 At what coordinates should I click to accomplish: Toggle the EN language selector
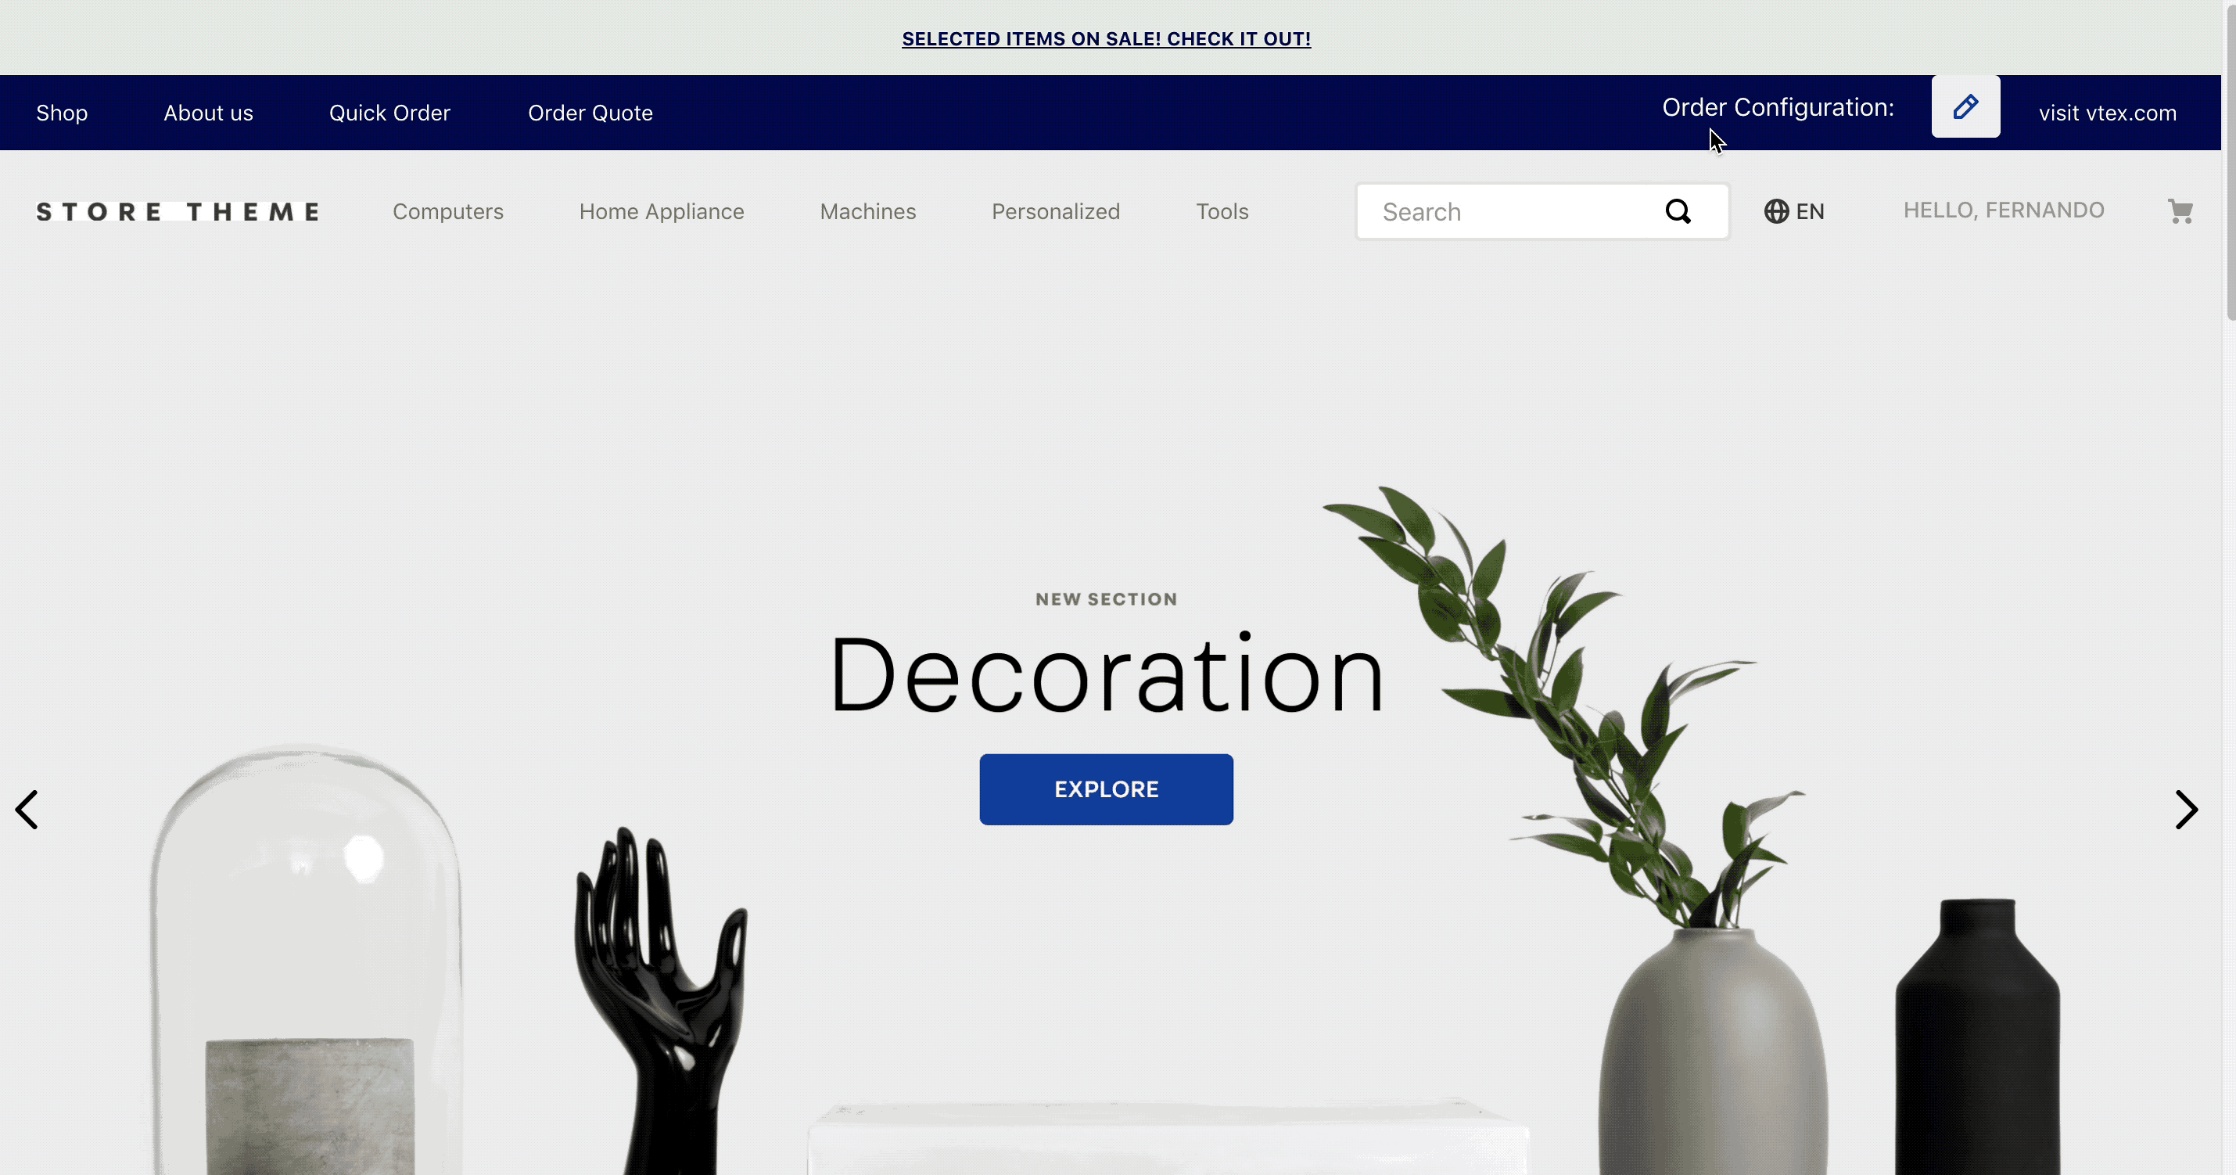pos(1794,210)
